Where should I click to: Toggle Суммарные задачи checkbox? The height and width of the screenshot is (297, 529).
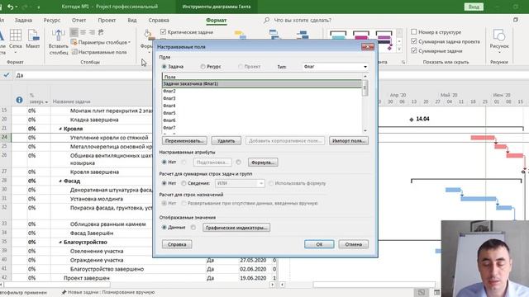[x=414, y=50]
